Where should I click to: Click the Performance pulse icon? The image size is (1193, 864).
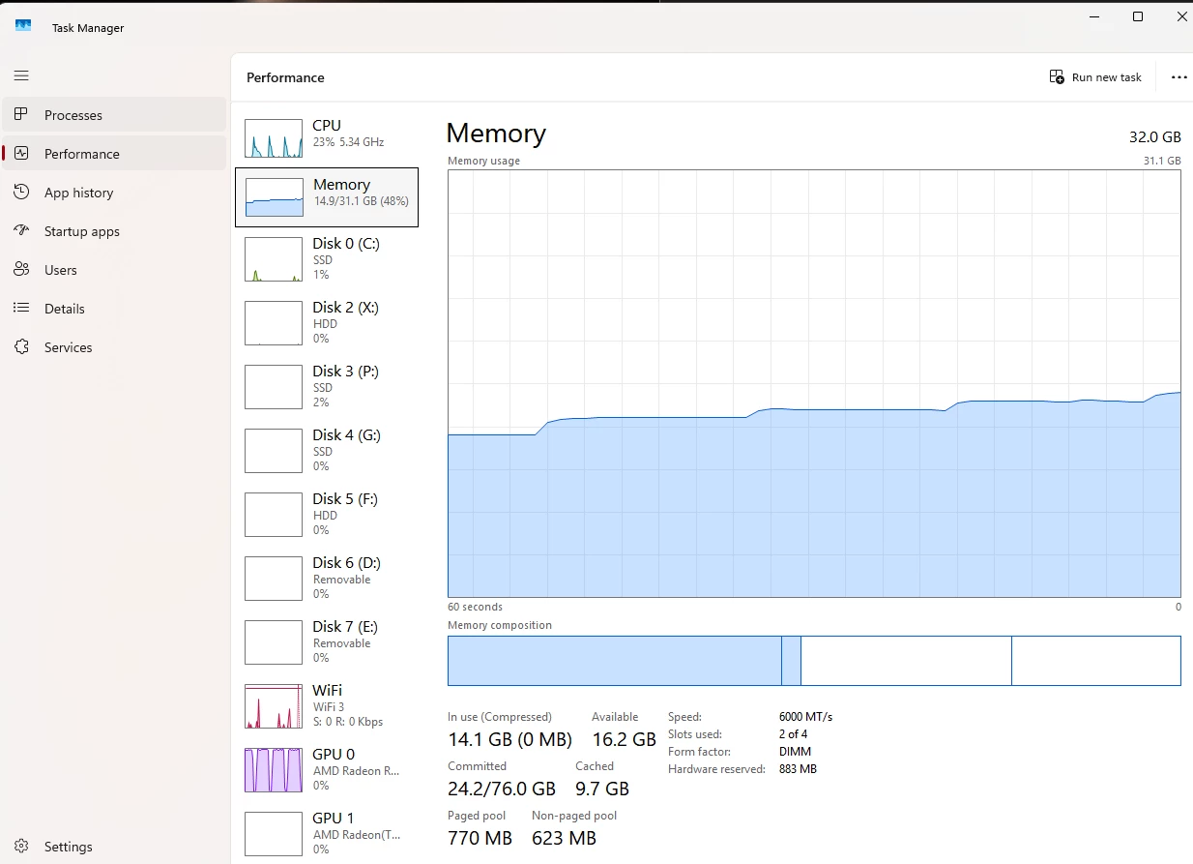[x=21, y=153]
